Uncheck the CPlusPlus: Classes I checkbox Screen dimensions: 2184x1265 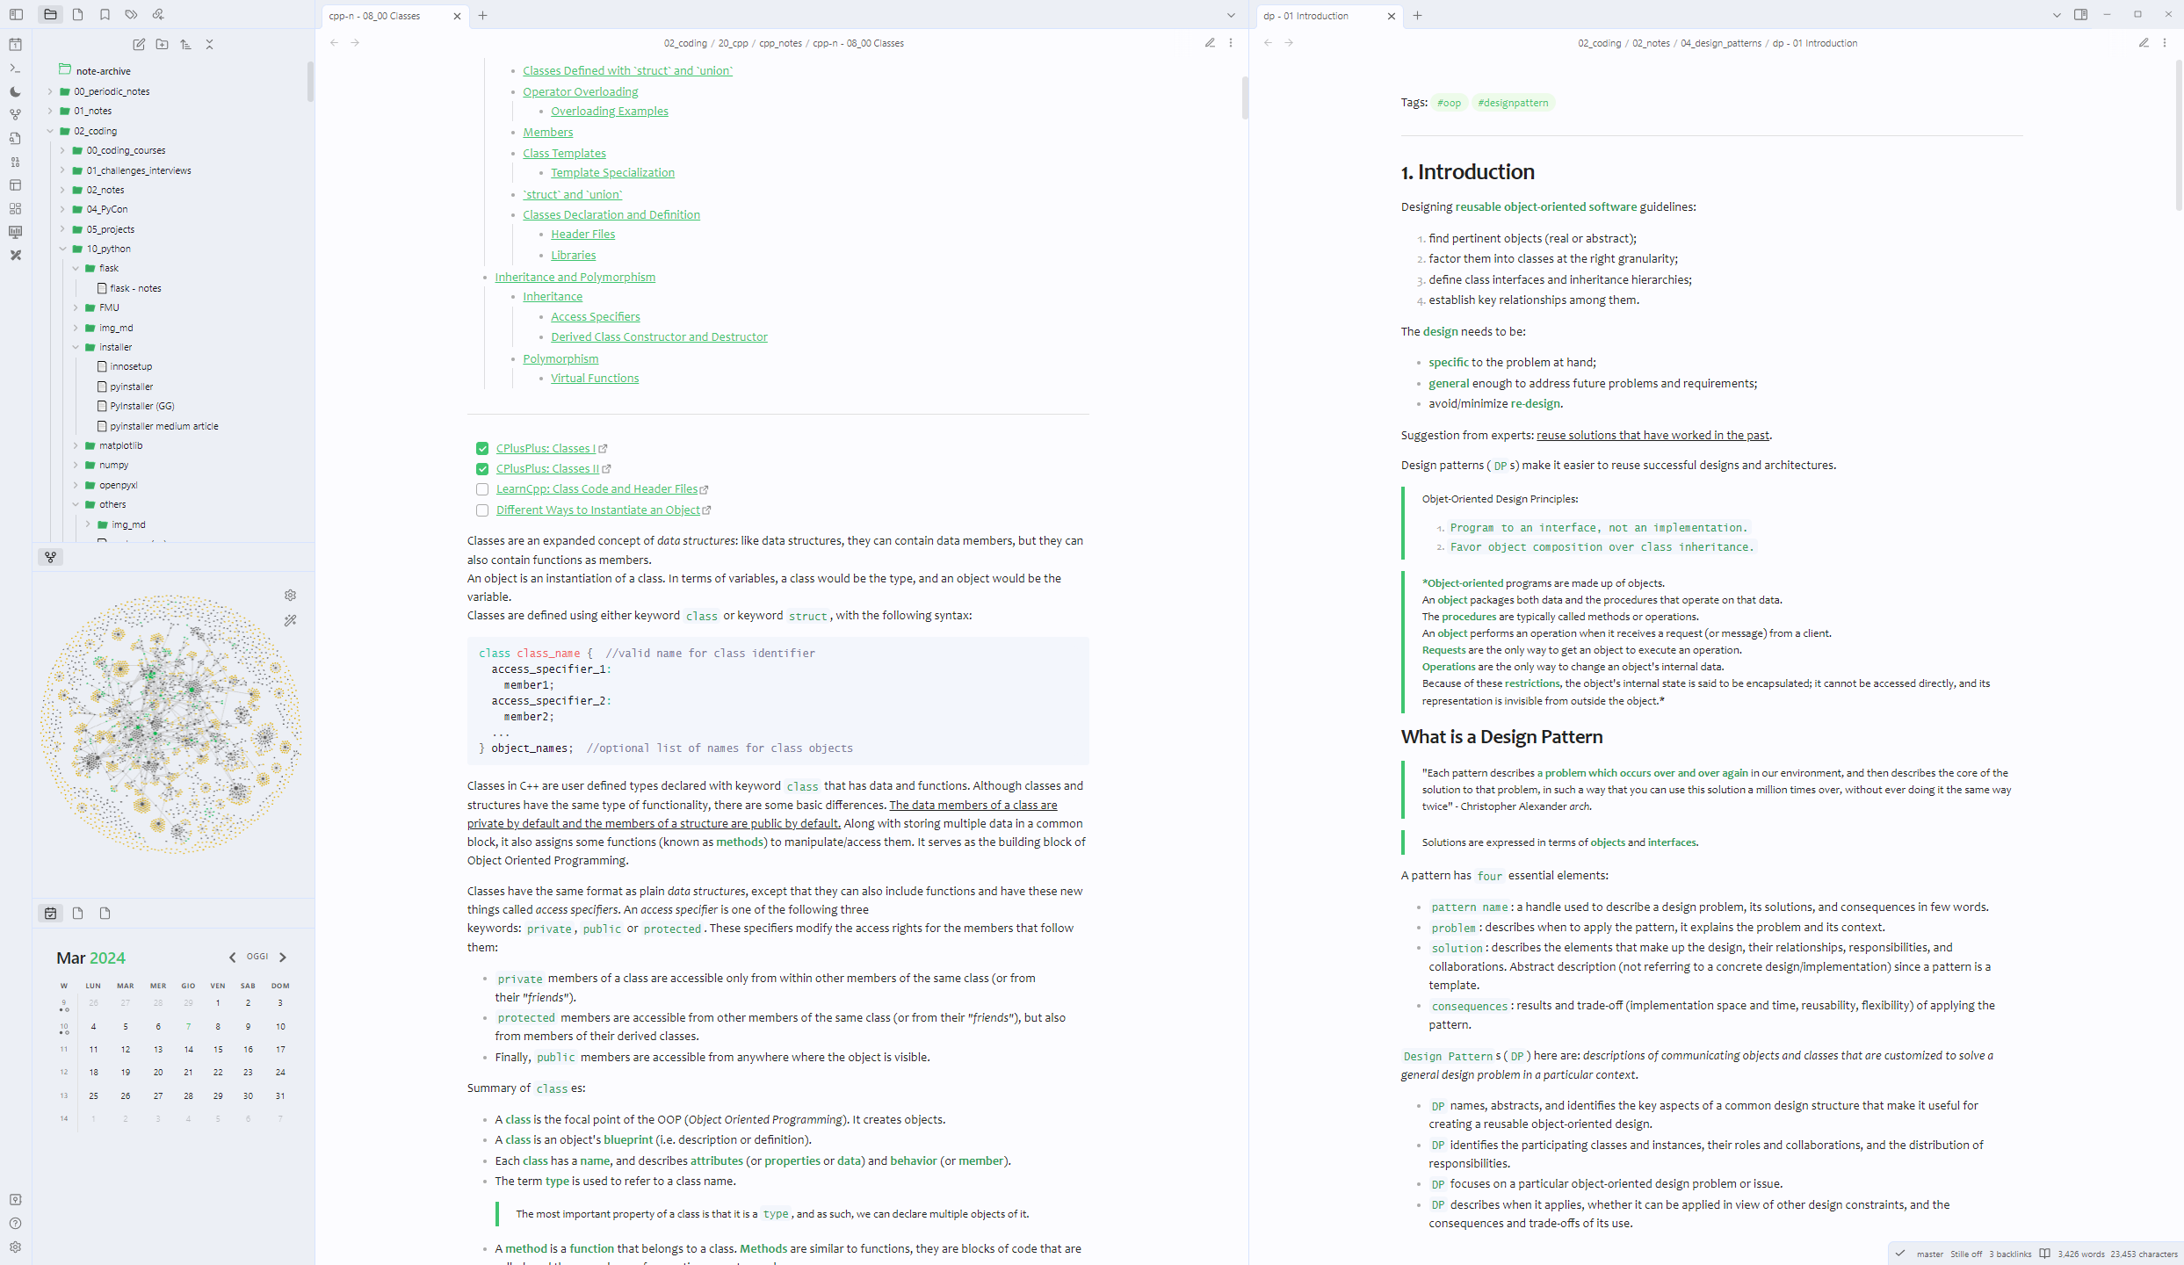click(482, 449)
